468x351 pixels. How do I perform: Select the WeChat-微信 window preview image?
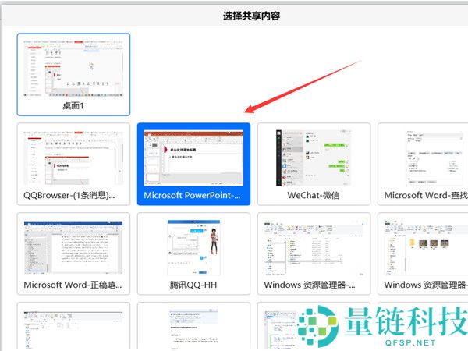tap(314, 156)
